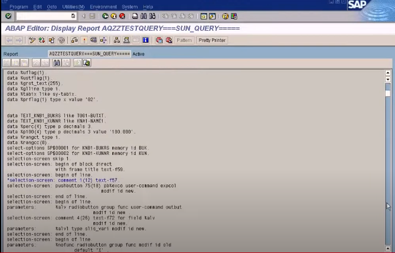This screenshot has width=395, height=253.
Task: Click the line 'select-options SP$00002 for KNB1-KUNNR'
Action: (78, 153)
